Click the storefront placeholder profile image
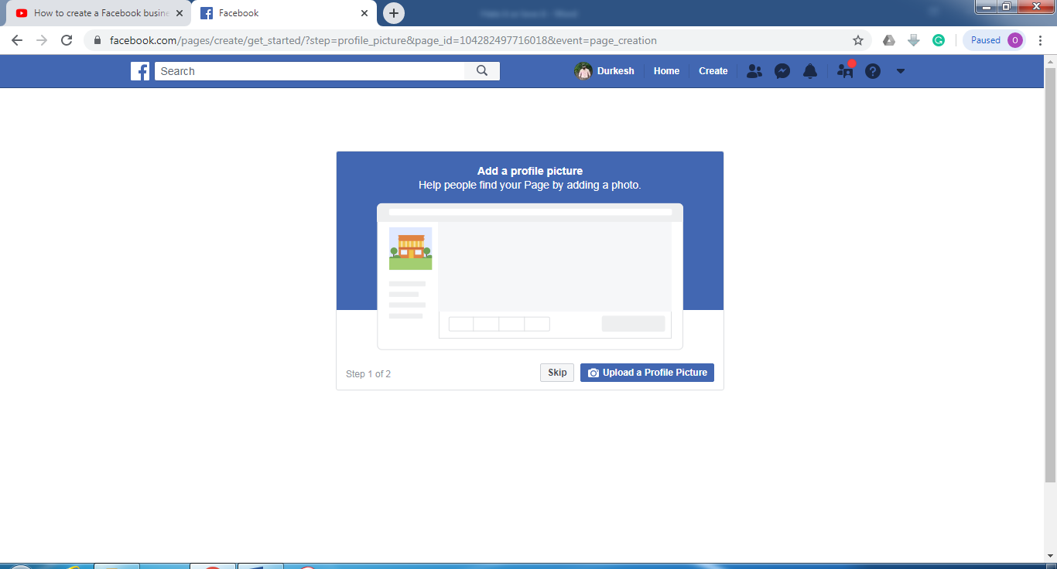The image size is (1057, 569). click(410, 248)
